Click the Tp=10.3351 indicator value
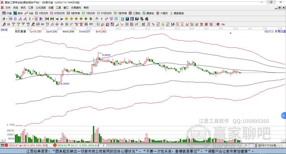This screenshot has height=154, width=286. click(x=35, y=31)
